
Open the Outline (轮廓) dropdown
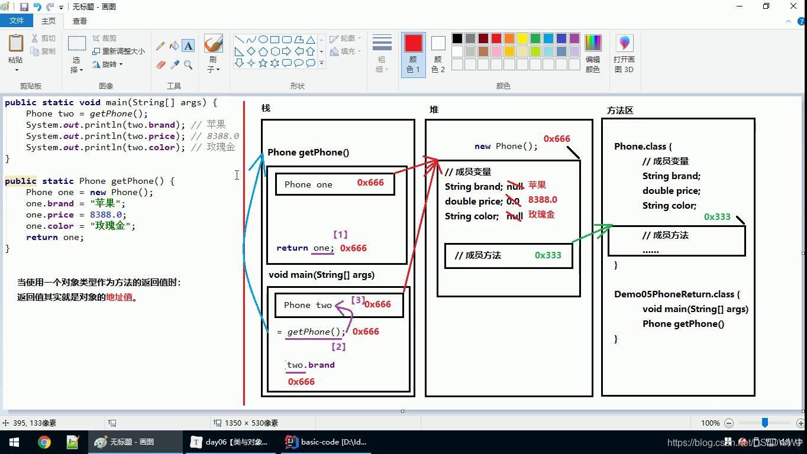tap(345, 38)
